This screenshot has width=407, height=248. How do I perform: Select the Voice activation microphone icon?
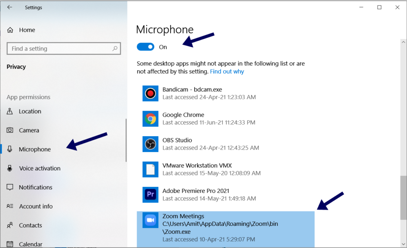click(10, 168)
